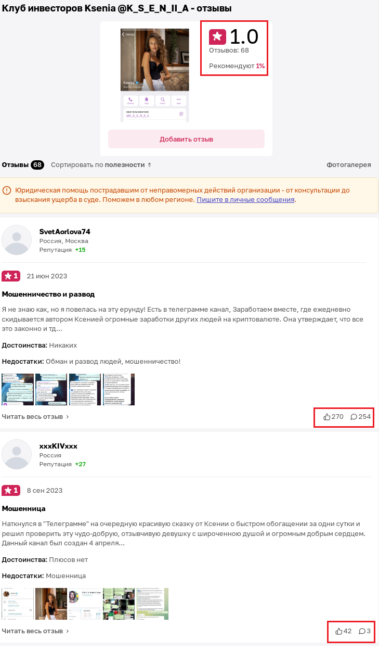The width and height of the screenshot is (379, 652).
Task: Select the Отзывы 68 tab
Action: [23, 165]
